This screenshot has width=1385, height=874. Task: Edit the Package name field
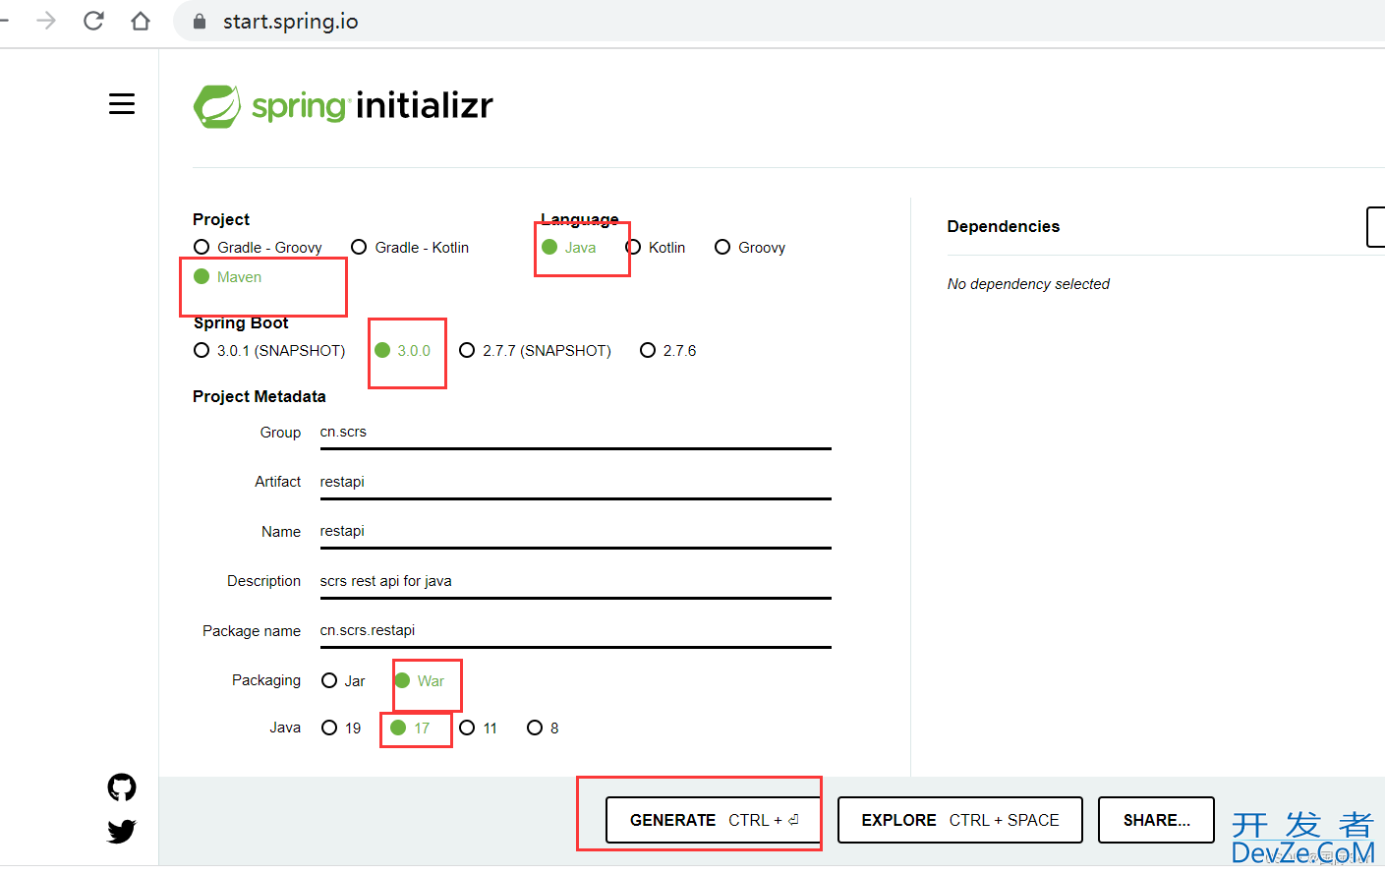[576, 630]
